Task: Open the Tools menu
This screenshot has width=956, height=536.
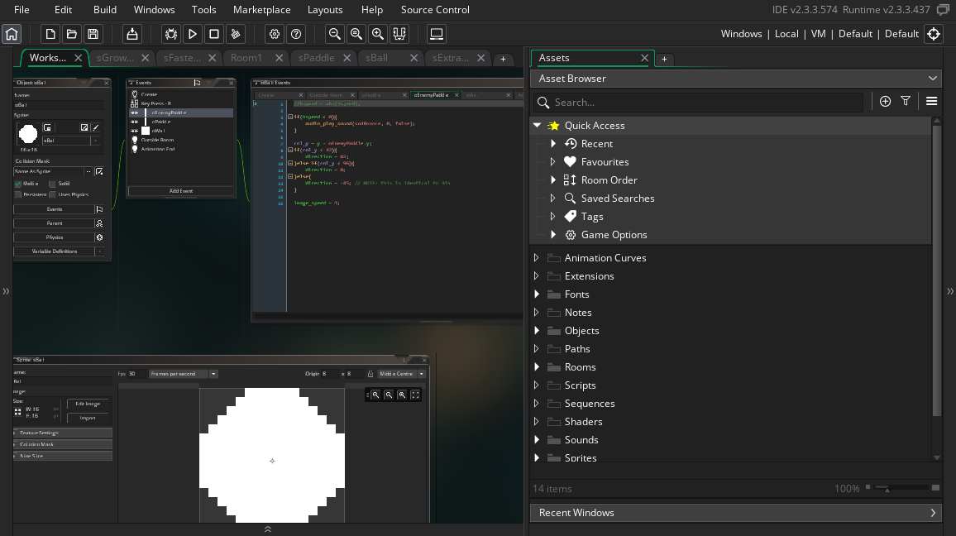Action: coord(203,10)
